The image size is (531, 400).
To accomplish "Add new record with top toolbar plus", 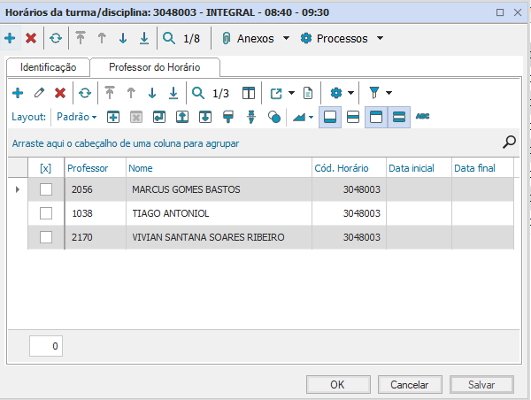I will click(10, 39).
